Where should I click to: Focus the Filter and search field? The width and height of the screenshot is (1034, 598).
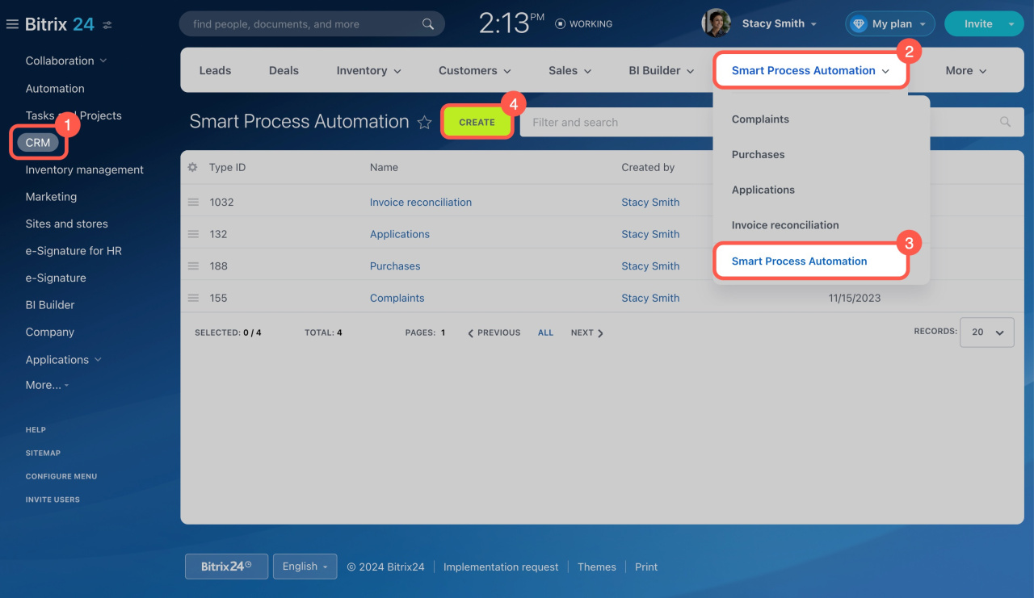click(771, 122)
